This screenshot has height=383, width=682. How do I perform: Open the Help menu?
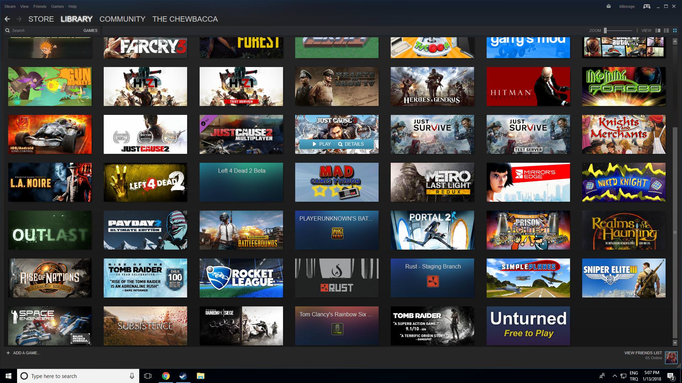tap(72, 6)
